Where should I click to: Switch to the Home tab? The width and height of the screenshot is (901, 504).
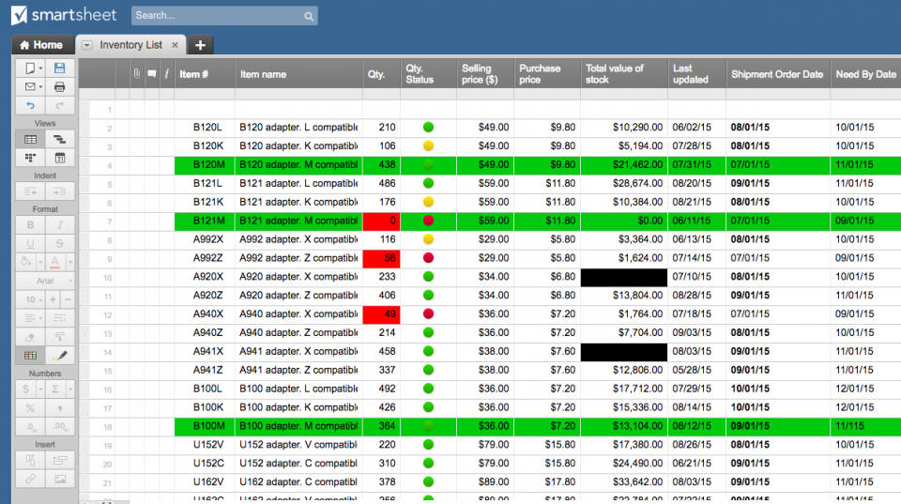pos(40,45)
